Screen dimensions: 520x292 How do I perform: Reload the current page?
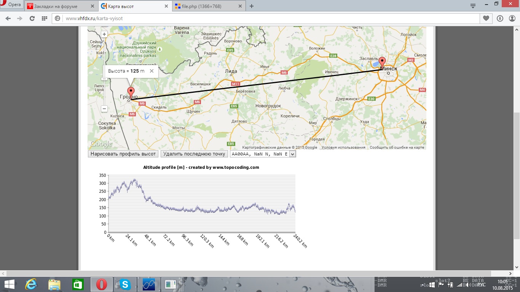click(x=32, y=18)
